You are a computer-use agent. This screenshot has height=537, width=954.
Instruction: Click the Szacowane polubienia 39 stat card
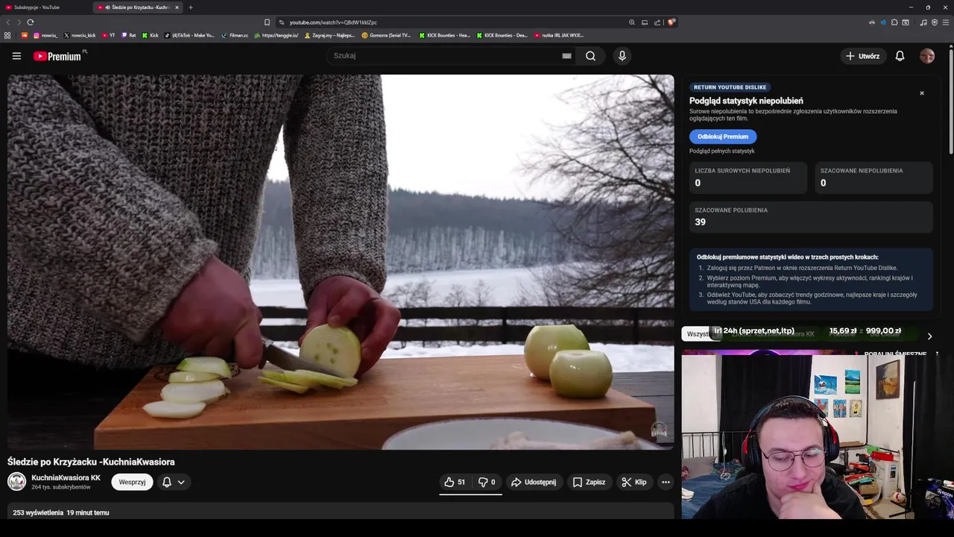811,217
